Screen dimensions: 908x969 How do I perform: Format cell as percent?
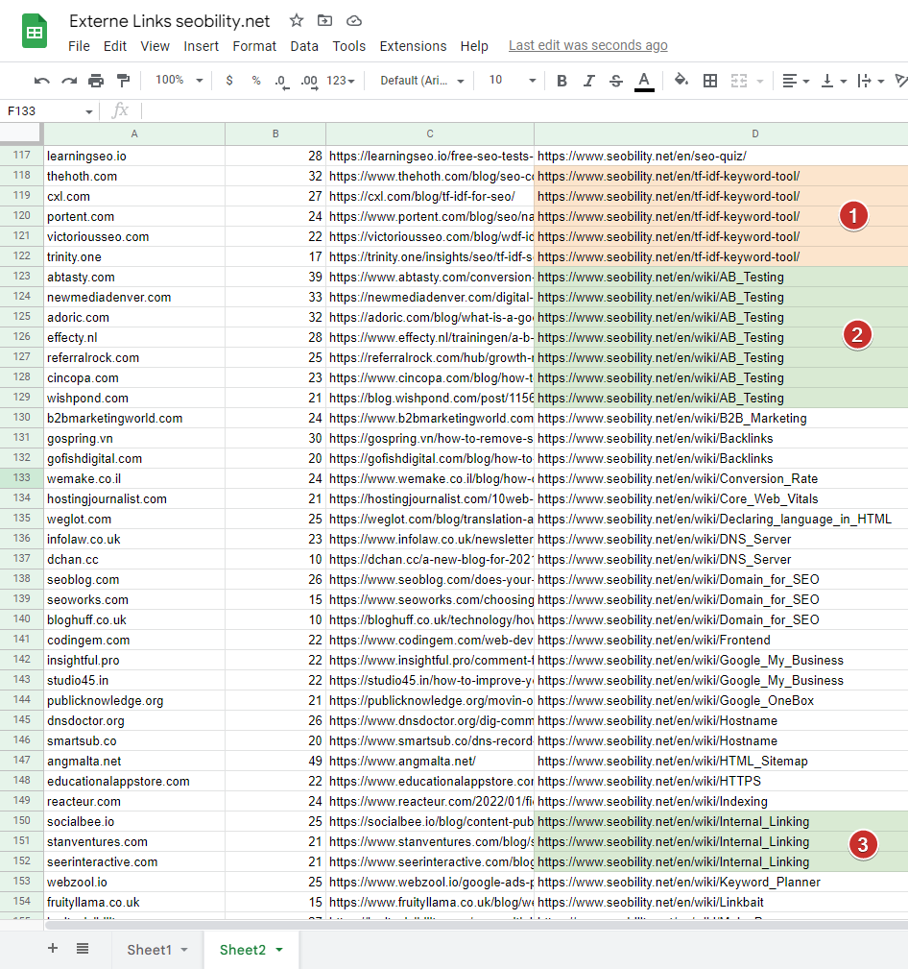click(x=256, y=81)
